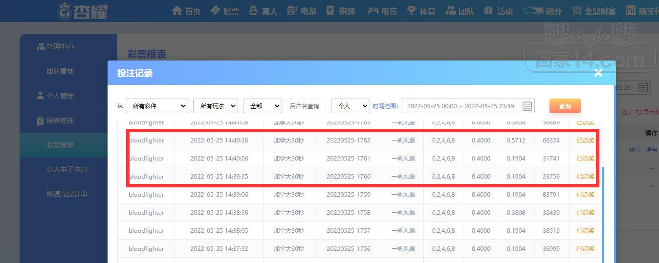Click the 用户名查询 input field

[x=307, y=106]
